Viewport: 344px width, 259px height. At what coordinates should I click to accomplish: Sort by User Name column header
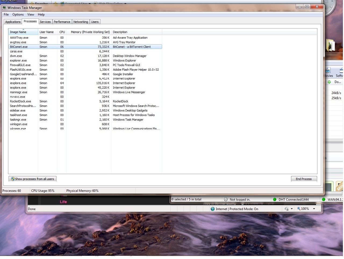click(x=48, y=32)
